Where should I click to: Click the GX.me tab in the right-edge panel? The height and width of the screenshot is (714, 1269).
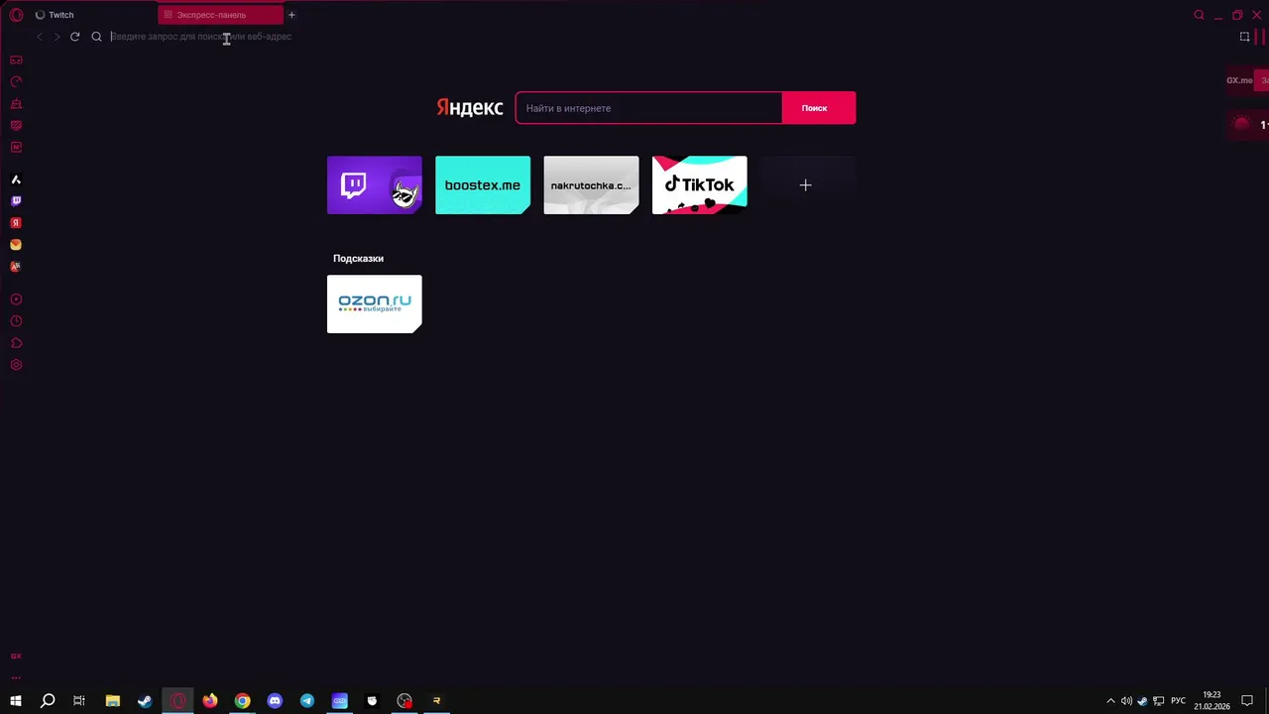click(1239, 80)
